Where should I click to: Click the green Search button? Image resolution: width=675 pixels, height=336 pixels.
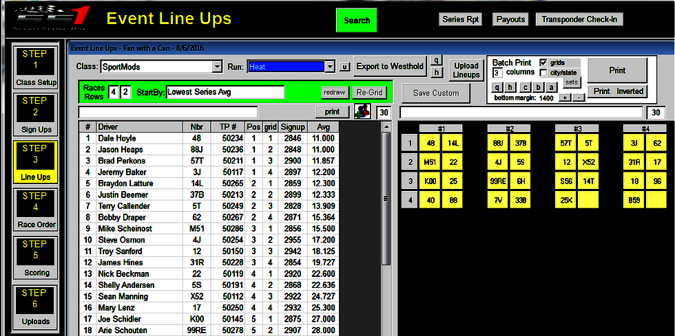[x=357, y=20]
